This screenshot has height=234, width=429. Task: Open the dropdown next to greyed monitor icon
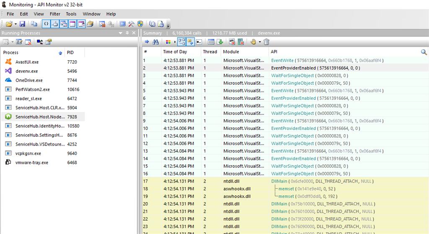[12, 42]
